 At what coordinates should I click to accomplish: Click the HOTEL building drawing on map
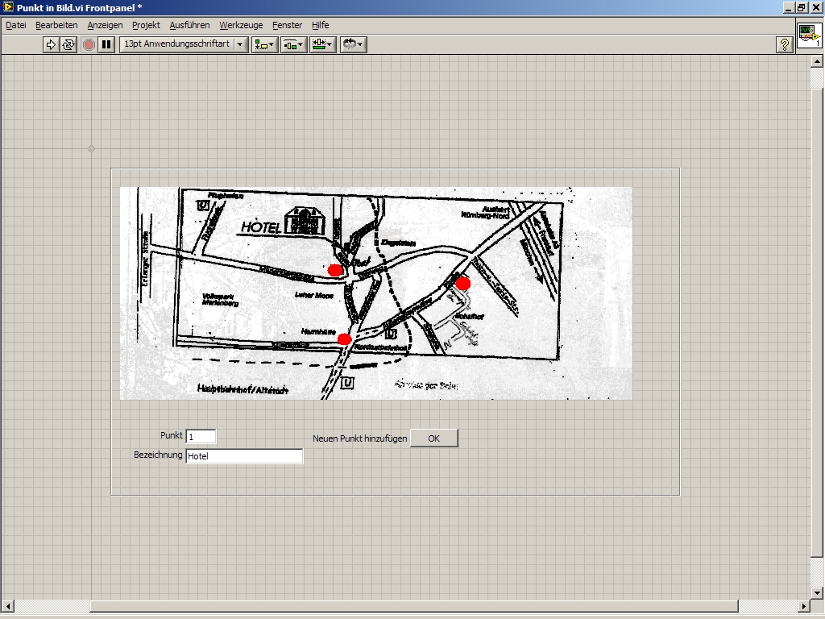pos(305,220)
